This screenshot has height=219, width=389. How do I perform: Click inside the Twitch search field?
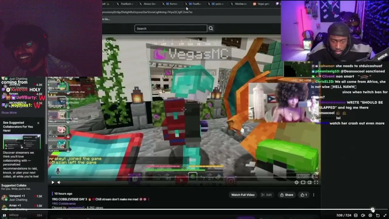pyautogui.click(x=170, y=28)
